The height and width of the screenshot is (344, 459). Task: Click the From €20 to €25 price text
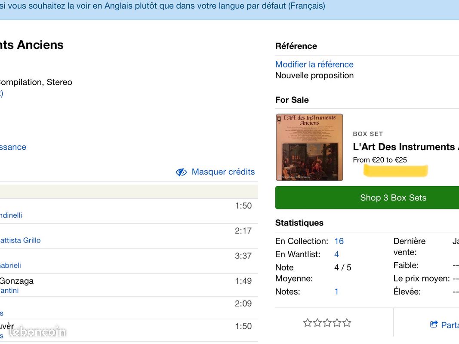tap(380, 160)
